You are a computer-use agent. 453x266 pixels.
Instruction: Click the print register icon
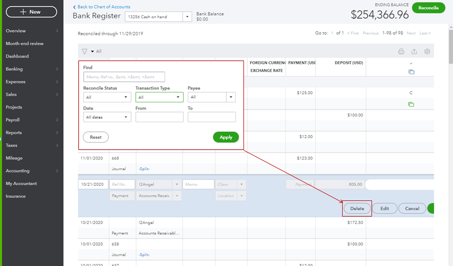[x=401, y=51]
